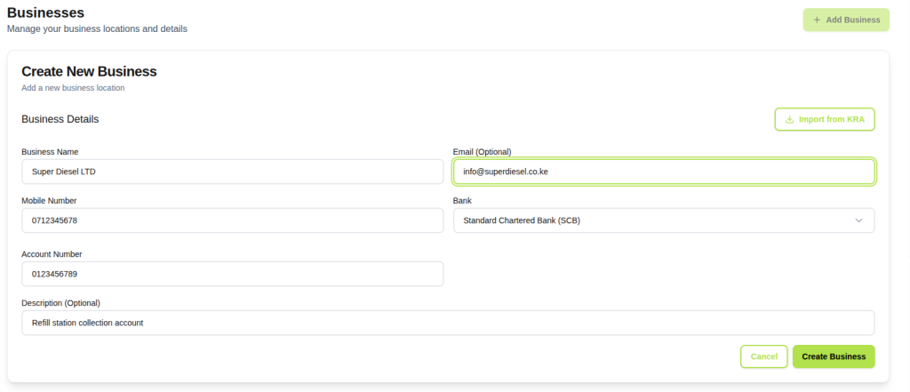The width and height of the screenshot is (910, 392).
Task: Click Import from KRA button
Action: [824, 119]
